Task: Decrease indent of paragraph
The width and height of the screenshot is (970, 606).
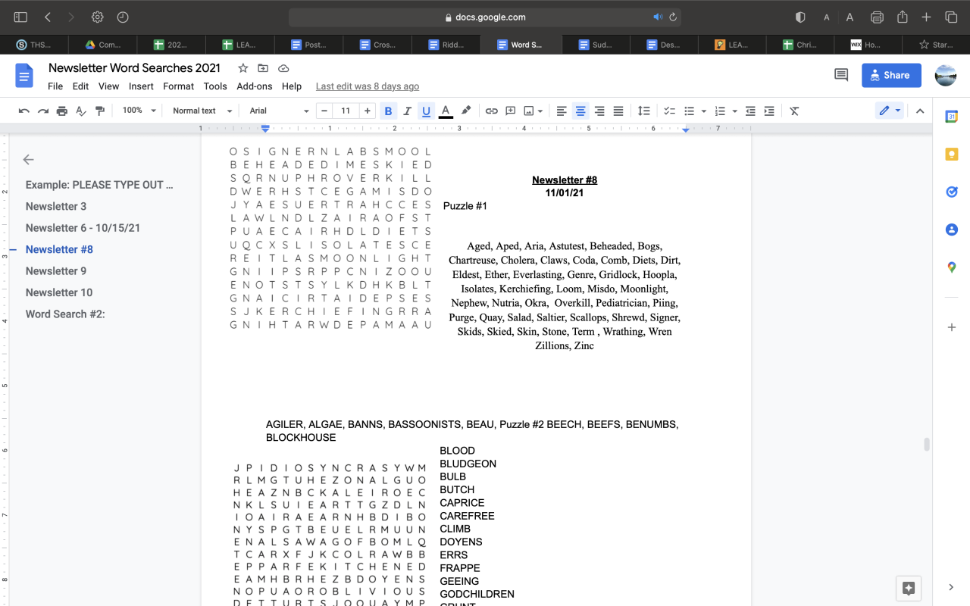Action: coord(750,111)
